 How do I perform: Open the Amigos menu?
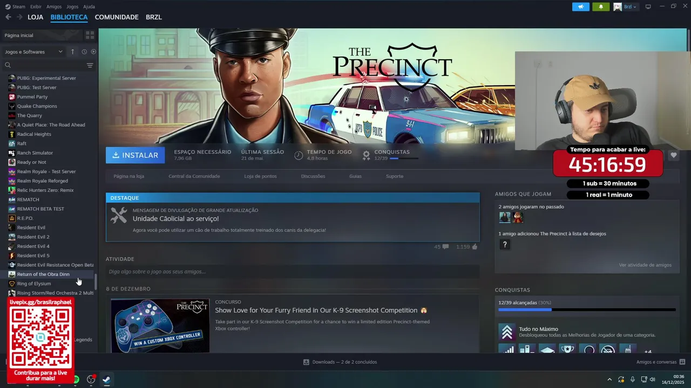pos(54,6)
